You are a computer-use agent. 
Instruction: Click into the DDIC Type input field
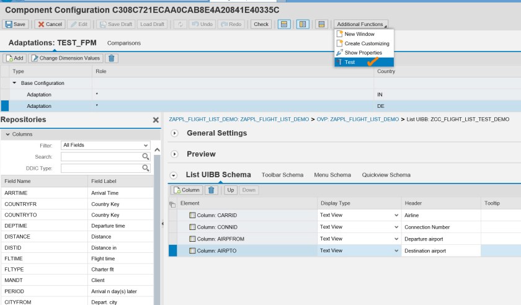(x=101, y=168)
